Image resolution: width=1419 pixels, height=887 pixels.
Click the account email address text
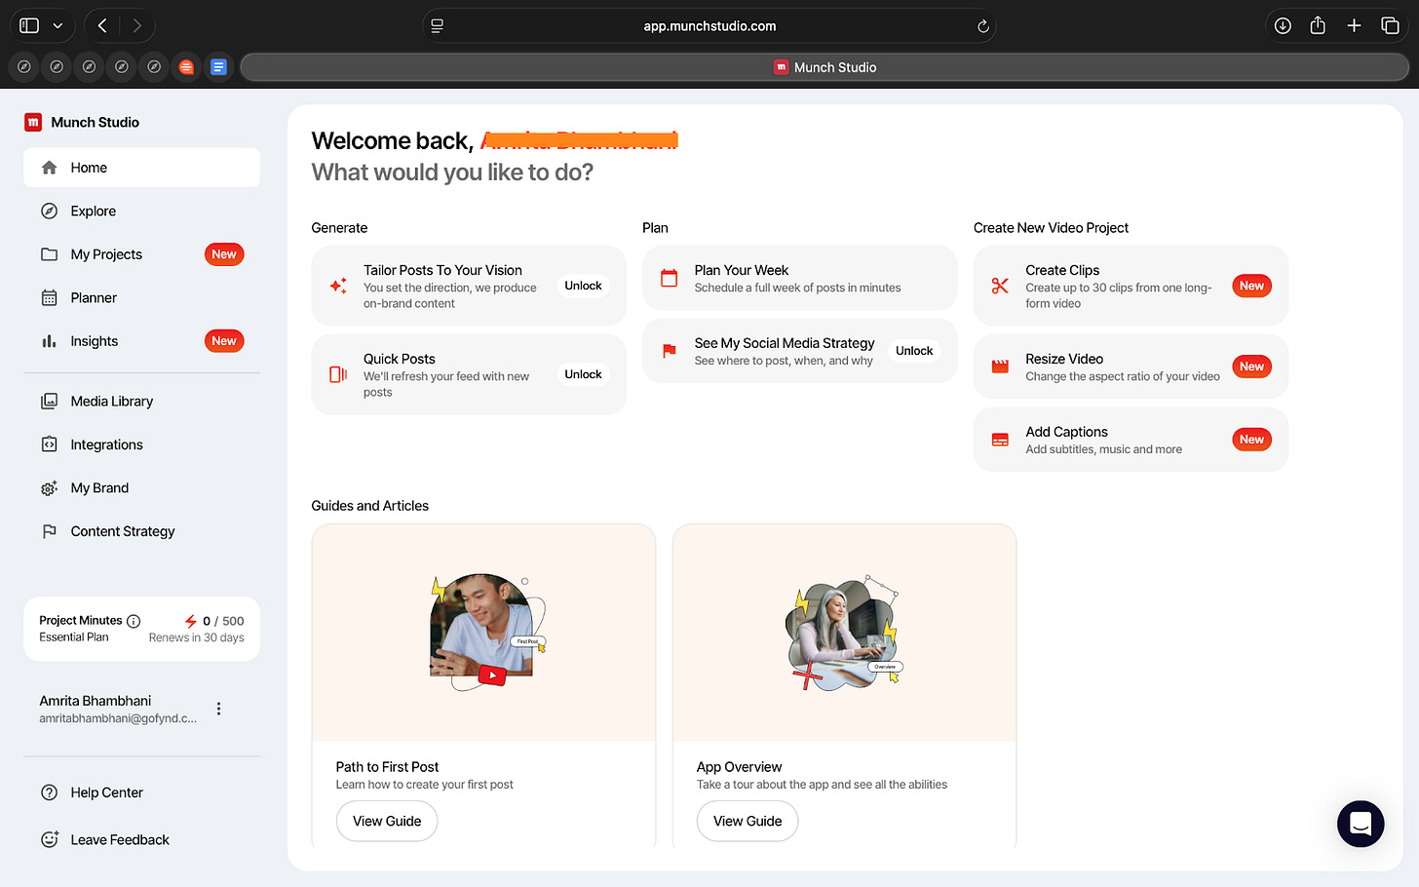pos(118,718)
